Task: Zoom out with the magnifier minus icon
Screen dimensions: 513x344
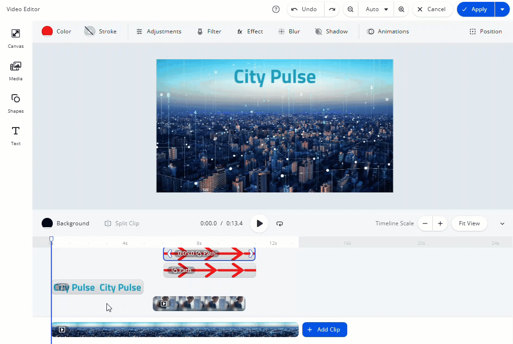Action: pyautogui.click(x=350, y=9)
